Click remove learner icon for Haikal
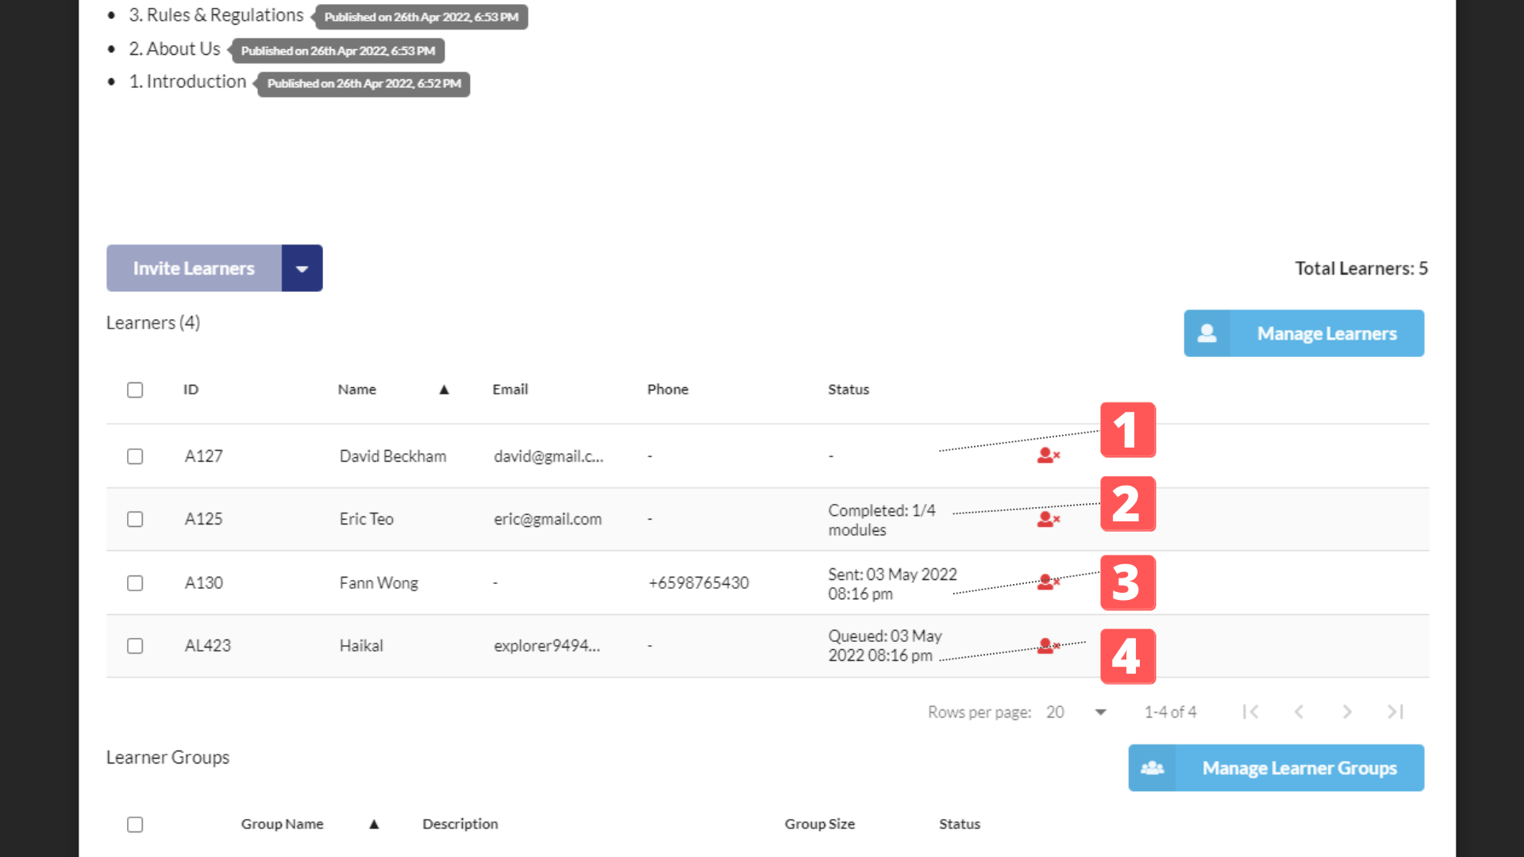Image resolution: width=1524 pixels, height=857 pixels. click(x=1048, y=646)
